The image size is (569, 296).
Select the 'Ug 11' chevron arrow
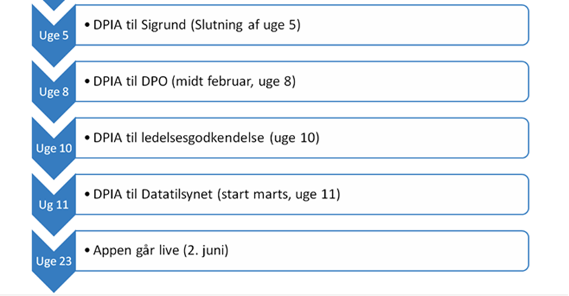pyautogui.click(x=53, y=204)
